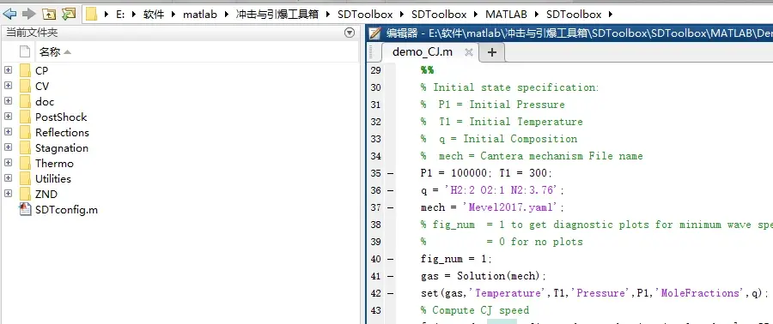Viewport: 773px width, 324px height.
Task: Select the Reflections folder icon
Action: tap(25, 132)
